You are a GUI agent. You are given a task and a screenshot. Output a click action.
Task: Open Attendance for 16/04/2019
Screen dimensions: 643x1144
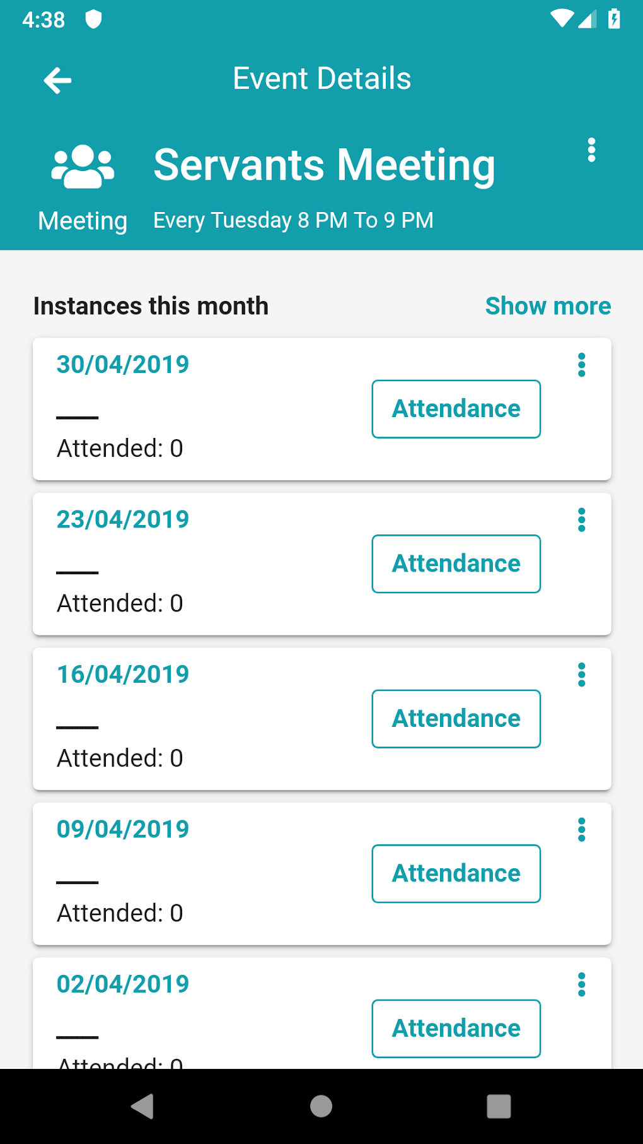456,719
